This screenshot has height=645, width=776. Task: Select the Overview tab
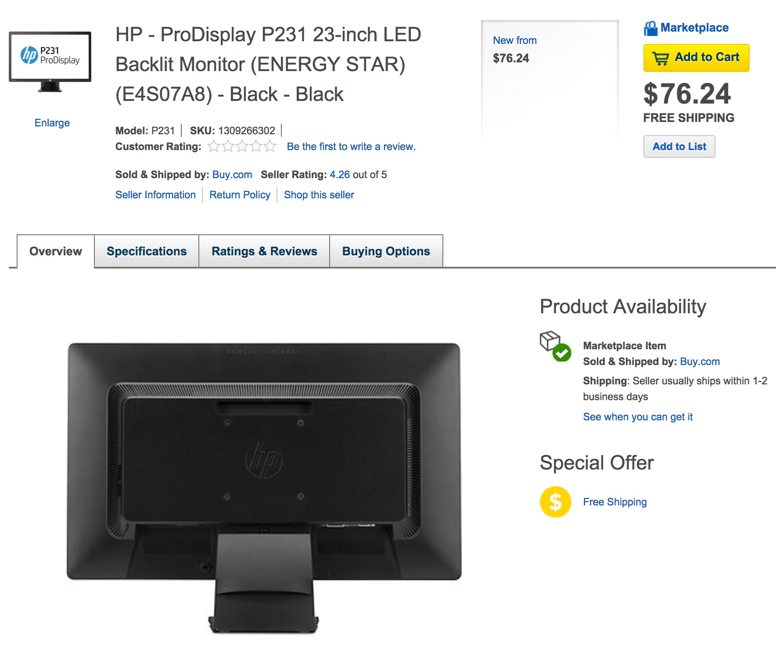pos(55,251)
